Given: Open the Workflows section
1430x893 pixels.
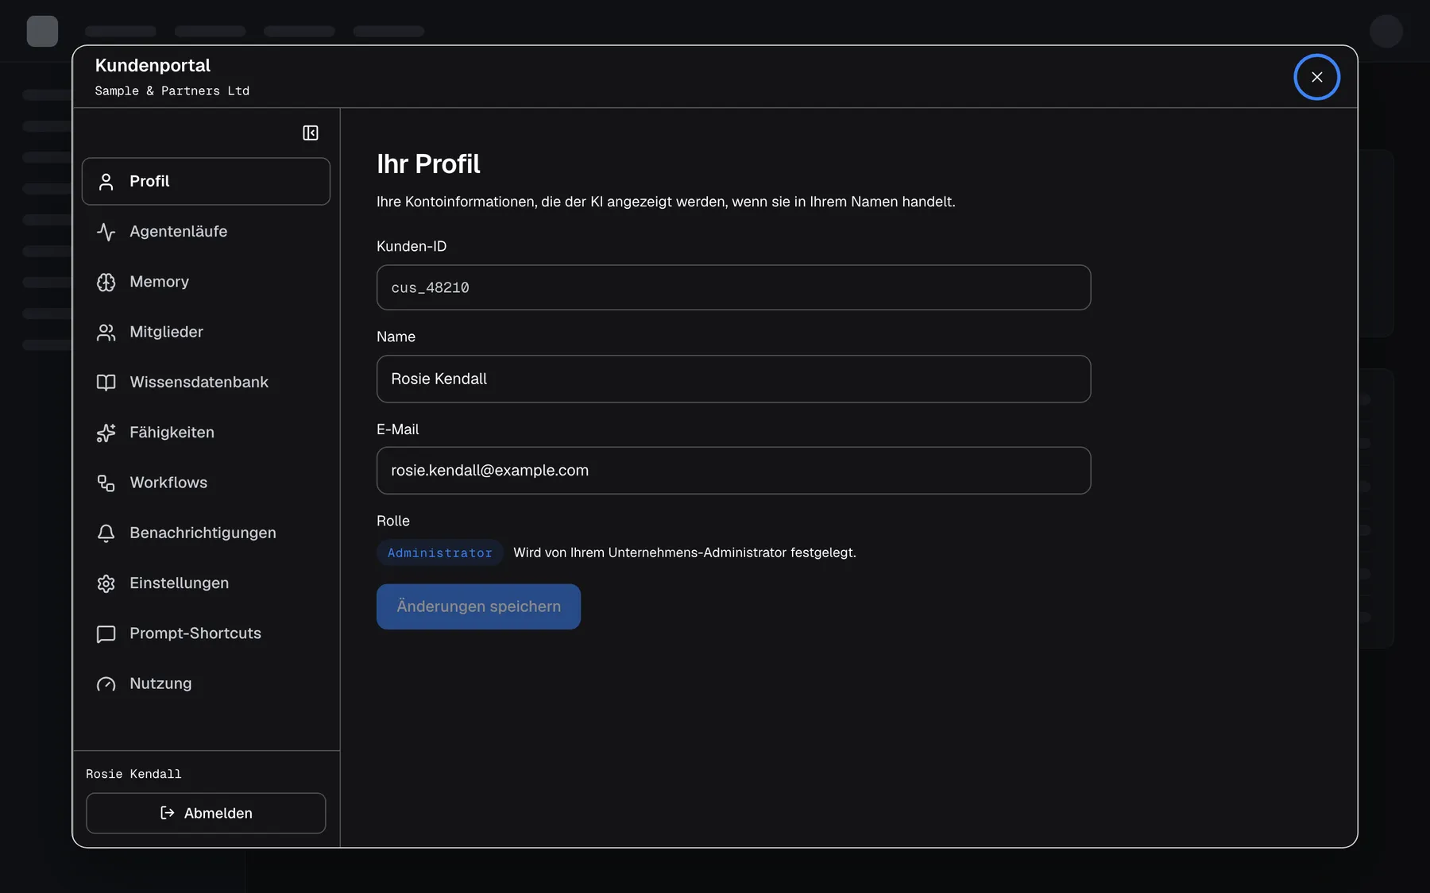Looking at the screenshot, I should point(206,482).
